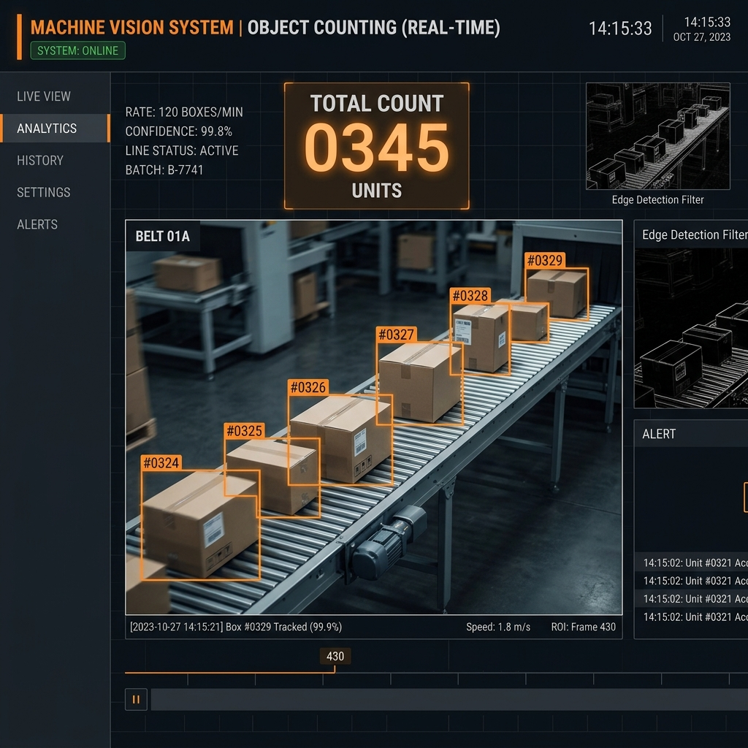Click the first 14:15:02 Unit #0321 alert entry
The image size is (748, 748).
(691, 563)
